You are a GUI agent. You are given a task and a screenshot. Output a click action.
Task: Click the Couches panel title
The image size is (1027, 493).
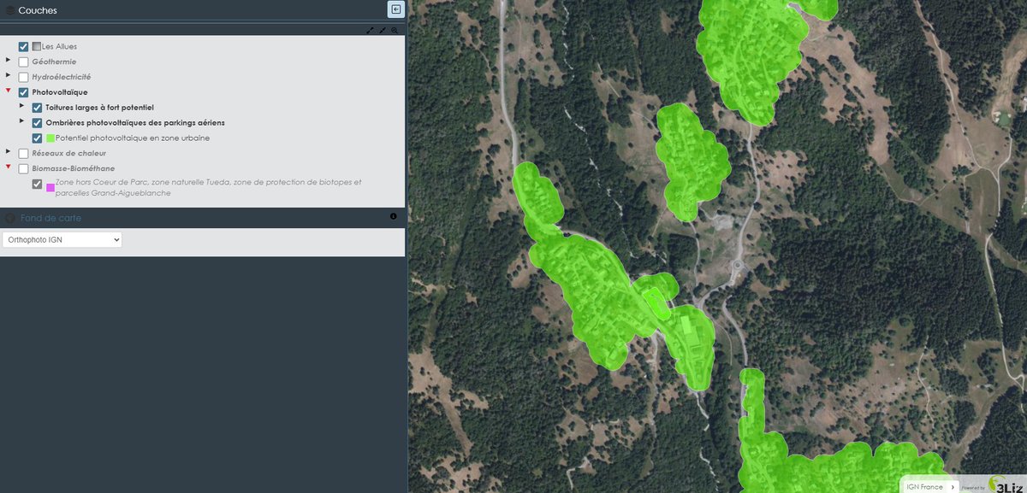(x=38, y=10)
